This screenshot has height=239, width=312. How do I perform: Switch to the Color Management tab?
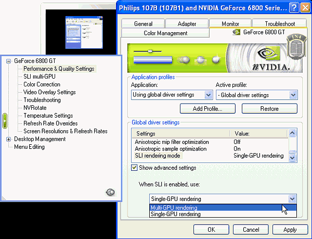[165, 33]
